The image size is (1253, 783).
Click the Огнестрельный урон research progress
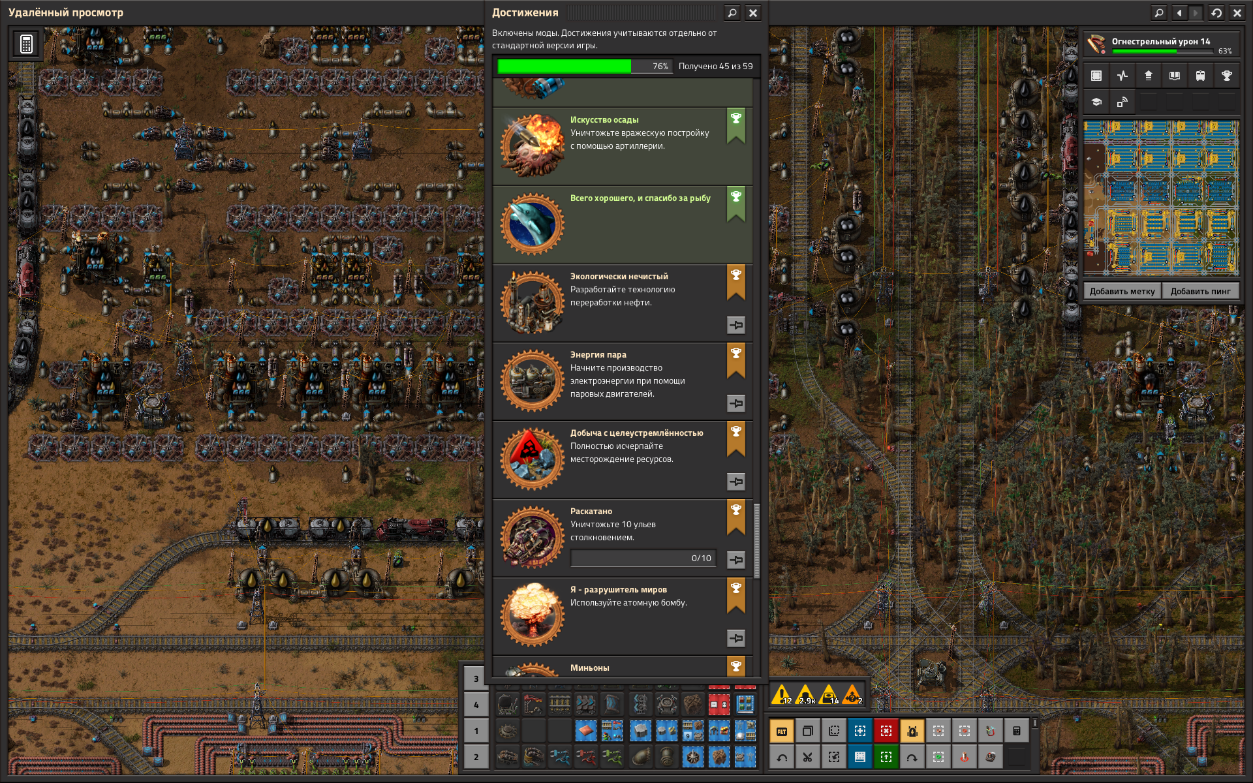pyautogui.click(x=1161, y=44)
